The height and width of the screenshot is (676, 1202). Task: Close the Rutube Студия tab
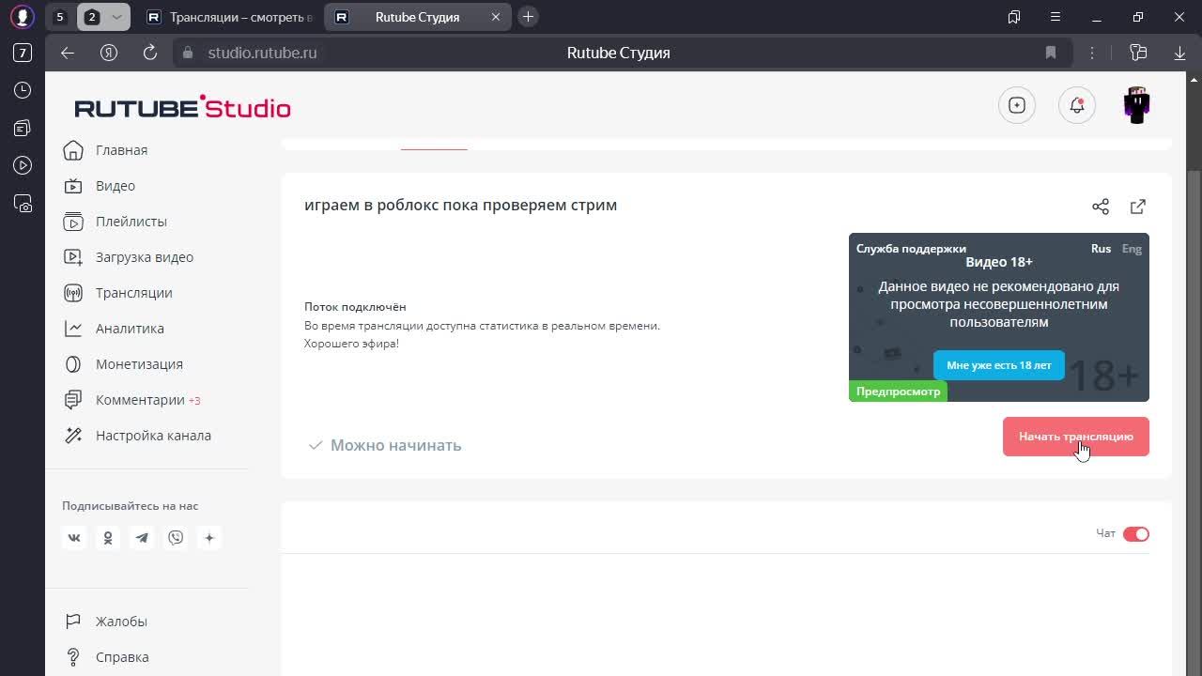496,17
